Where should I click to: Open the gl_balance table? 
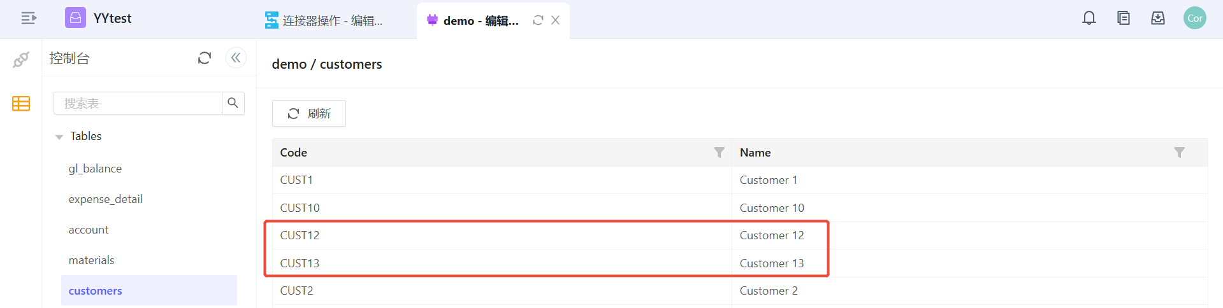pos(95,169)
